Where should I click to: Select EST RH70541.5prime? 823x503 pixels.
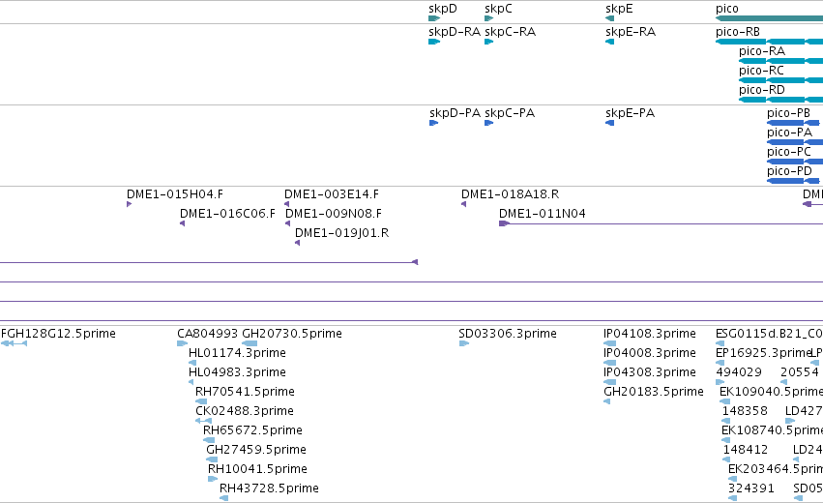click(201, 401)
